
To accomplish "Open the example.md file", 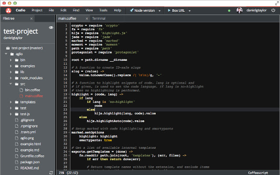I will pos(30,150).
